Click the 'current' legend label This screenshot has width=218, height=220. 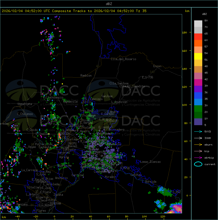coord(210,164)
